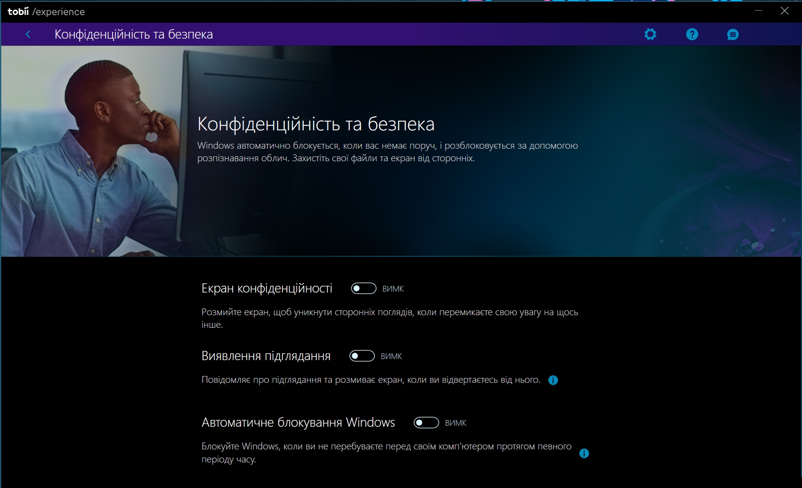Image resolution: width=802 pixels, height=488 pixels.
Task: Show info icon for Автоматичне блокування Windows
Action: [x=584, y=453]
